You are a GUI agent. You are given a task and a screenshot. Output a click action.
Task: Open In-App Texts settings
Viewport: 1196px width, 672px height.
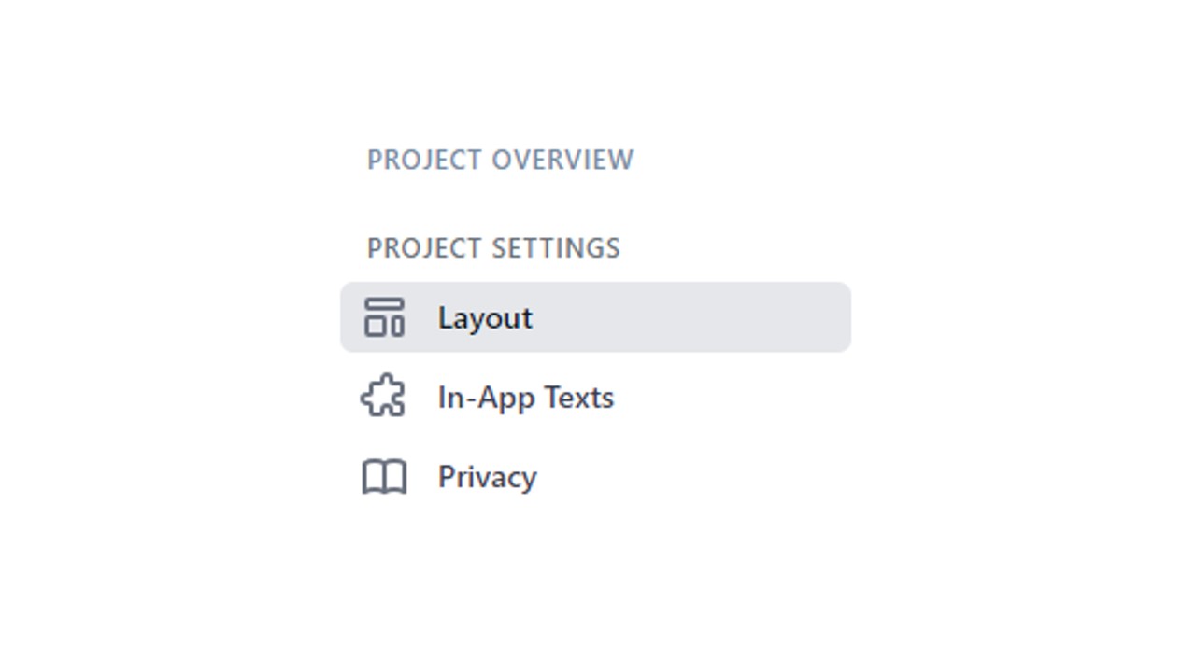click(x=595, y=397)
